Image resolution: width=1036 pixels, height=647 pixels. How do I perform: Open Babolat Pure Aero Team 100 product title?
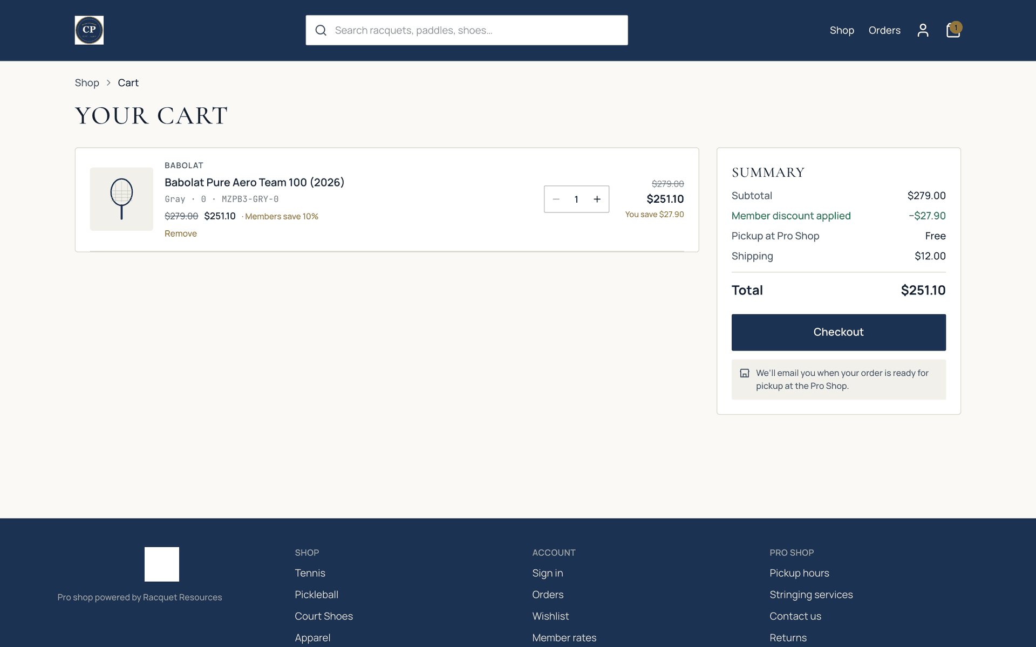coord(254,182)
